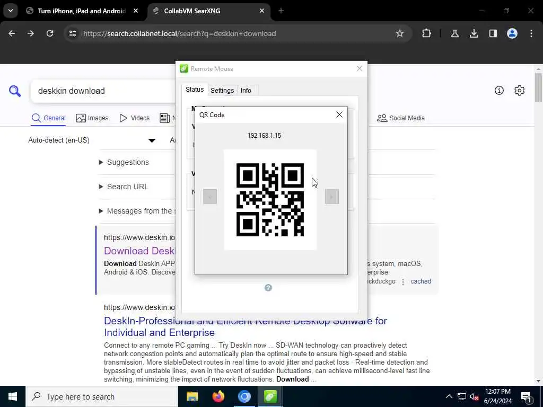This screenshot has width=543, height=407.
Task: Open the tab search dropdown arrow
Action: [11, 11]
